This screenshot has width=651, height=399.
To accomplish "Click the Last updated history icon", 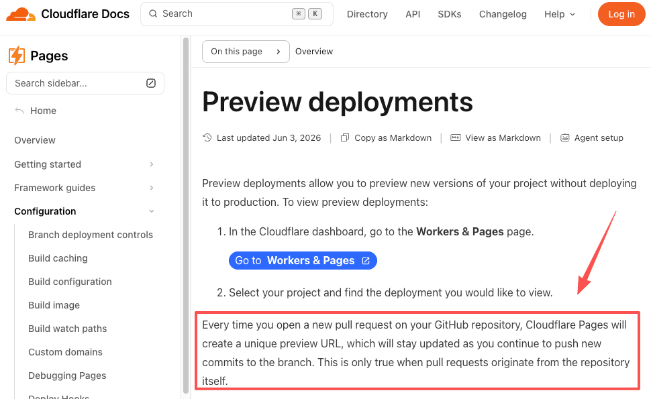I will tap(207, 137).
